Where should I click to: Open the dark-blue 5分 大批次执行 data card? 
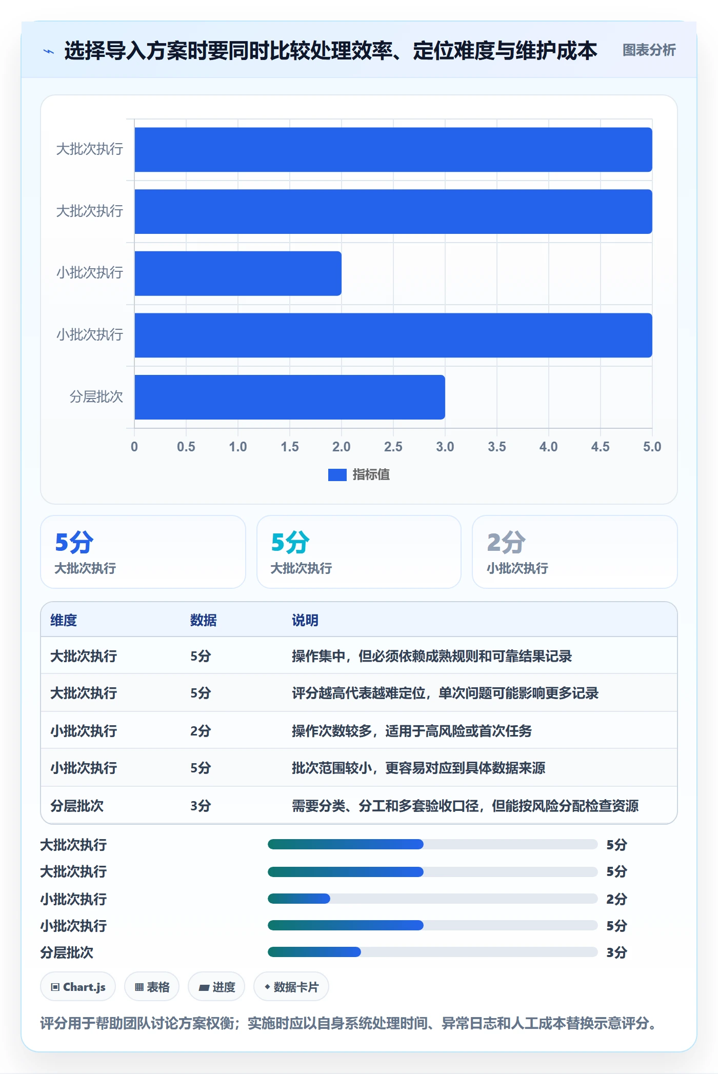143,552
